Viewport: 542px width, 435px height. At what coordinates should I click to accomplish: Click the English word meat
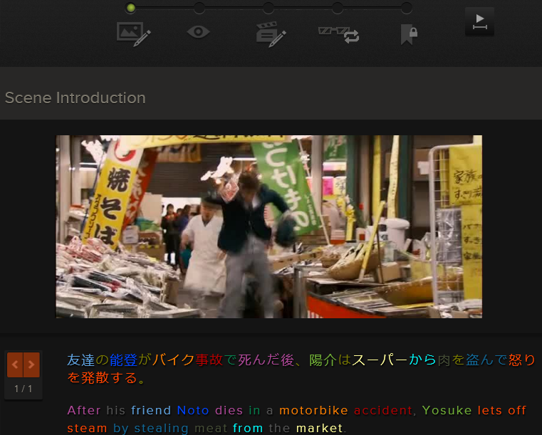[211, 428]
